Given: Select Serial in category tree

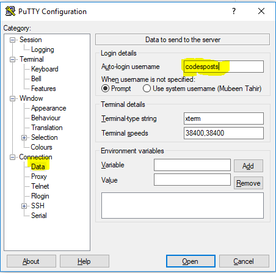Looking at the screenshot, I should click(39, 216).
